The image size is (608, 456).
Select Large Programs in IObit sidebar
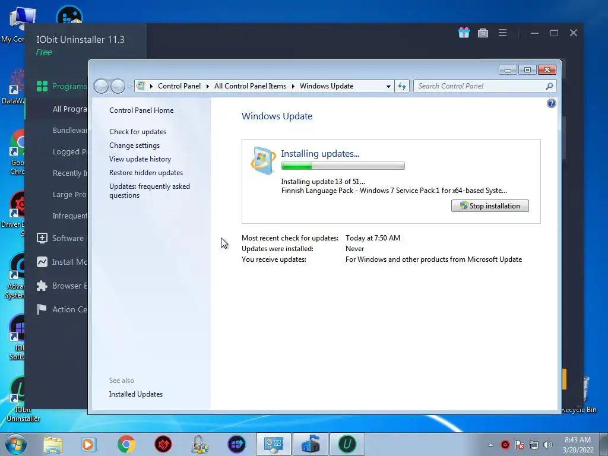[70, 194]
